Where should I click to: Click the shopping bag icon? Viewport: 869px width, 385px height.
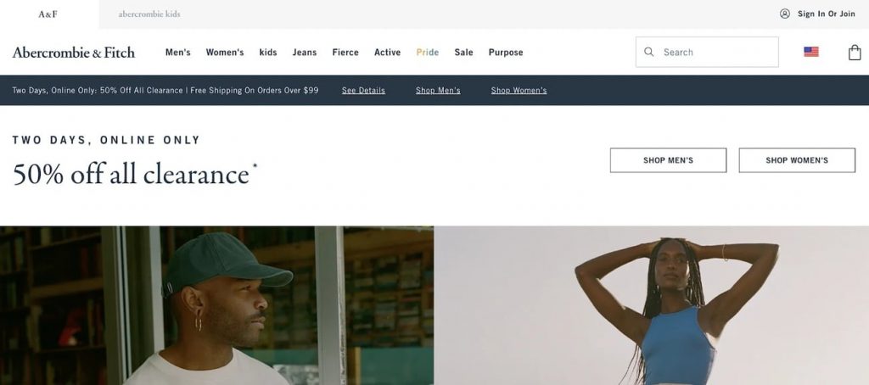tap(855, 52)
